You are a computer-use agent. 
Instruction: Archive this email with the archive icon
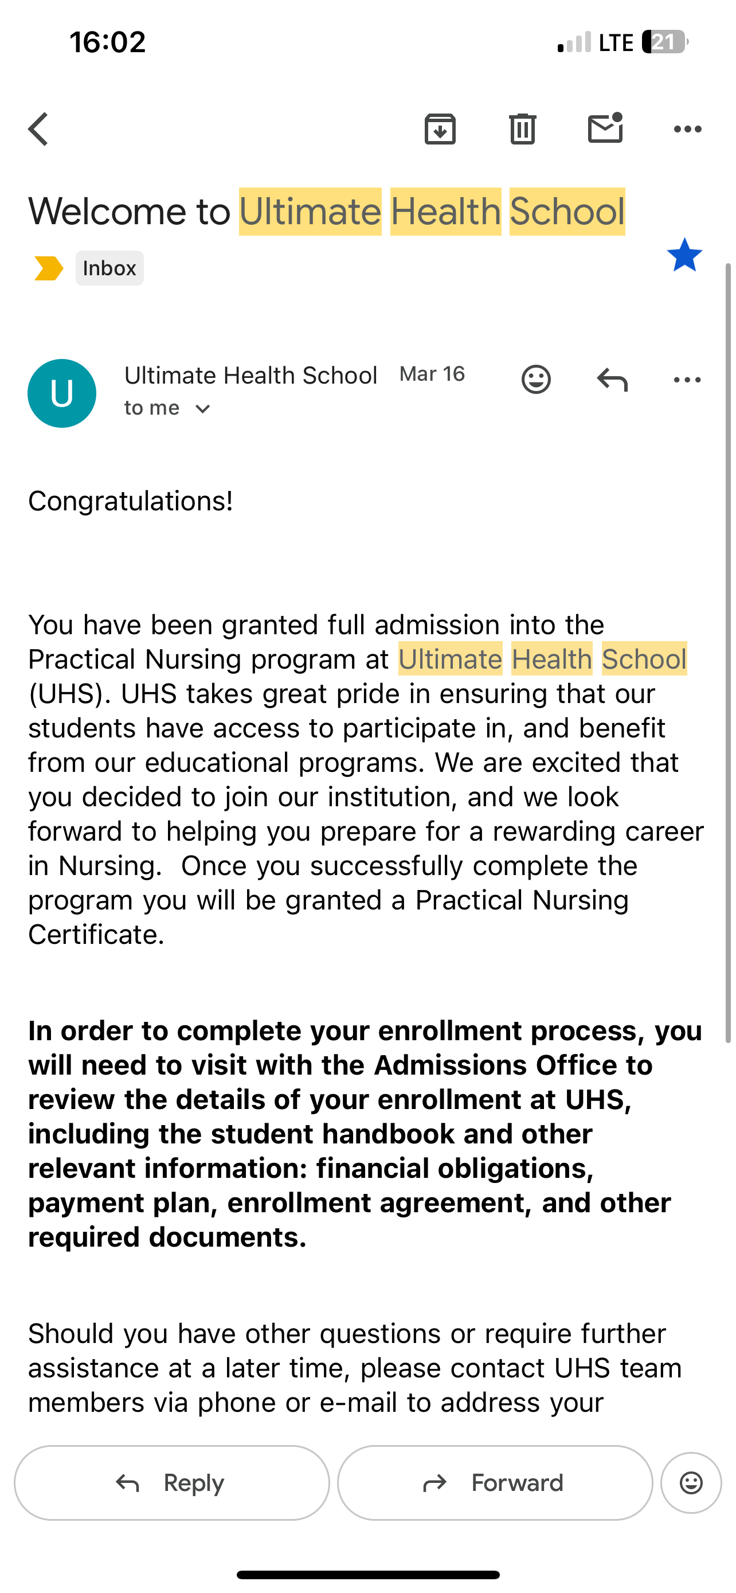click(440, 129)
